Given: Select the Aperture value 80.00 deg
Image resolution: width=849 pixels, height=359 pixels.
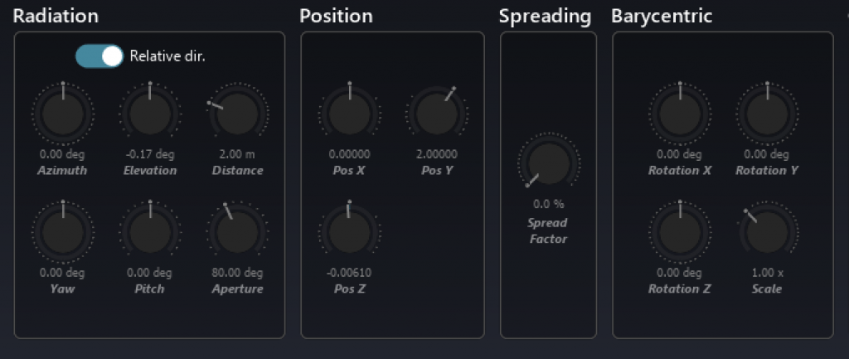Looking at the screenshot, I should pyautogui.click(x=237, y=273).
